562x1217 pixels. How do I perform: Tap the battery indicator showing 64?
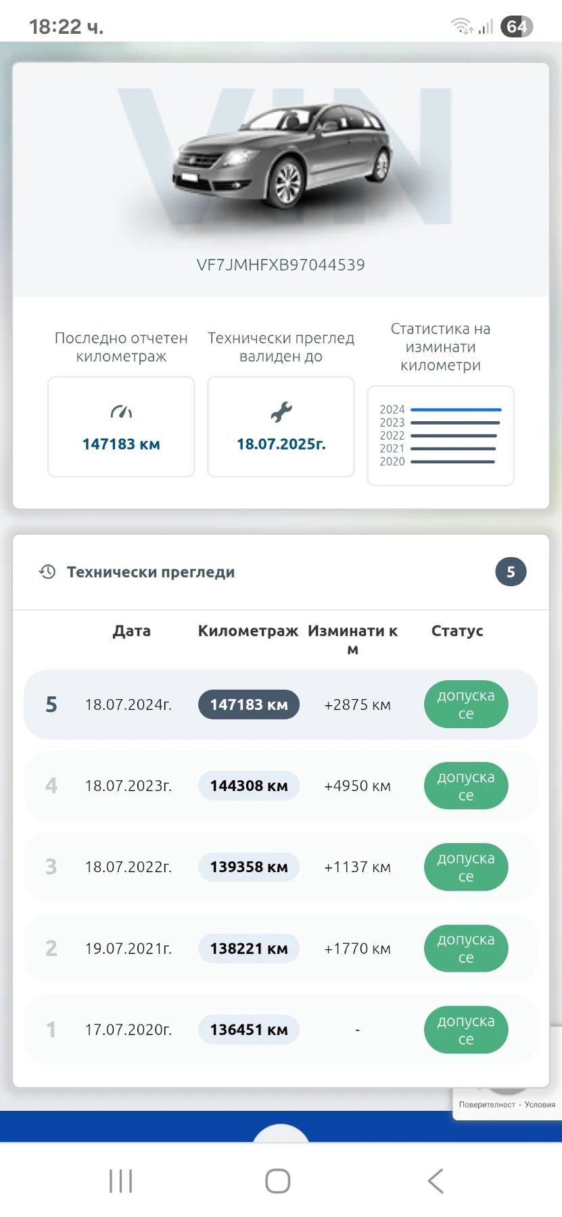pos(517,26)
